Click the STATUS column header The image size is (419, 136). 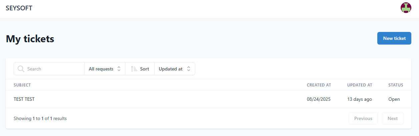coord(396,85)
